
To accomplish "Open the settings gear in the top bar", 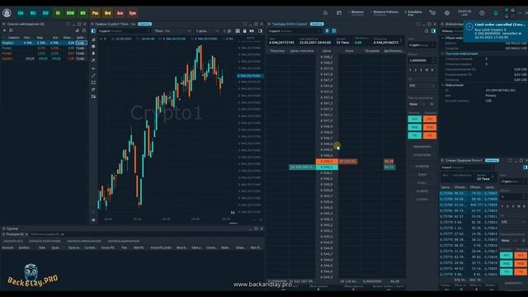I will pos(447,13).
